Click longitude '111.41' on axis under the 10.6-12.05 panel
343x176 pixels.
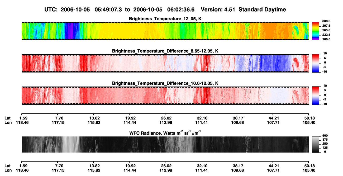(202, 122)
